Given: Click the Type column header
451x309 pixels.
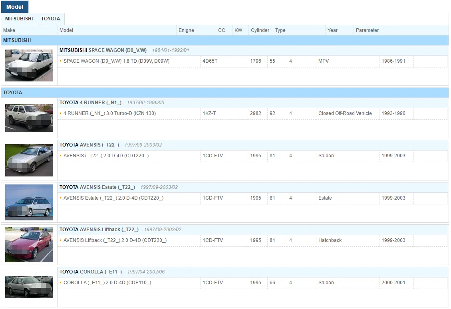Looking at the screenshot, I should click(299, 30).
